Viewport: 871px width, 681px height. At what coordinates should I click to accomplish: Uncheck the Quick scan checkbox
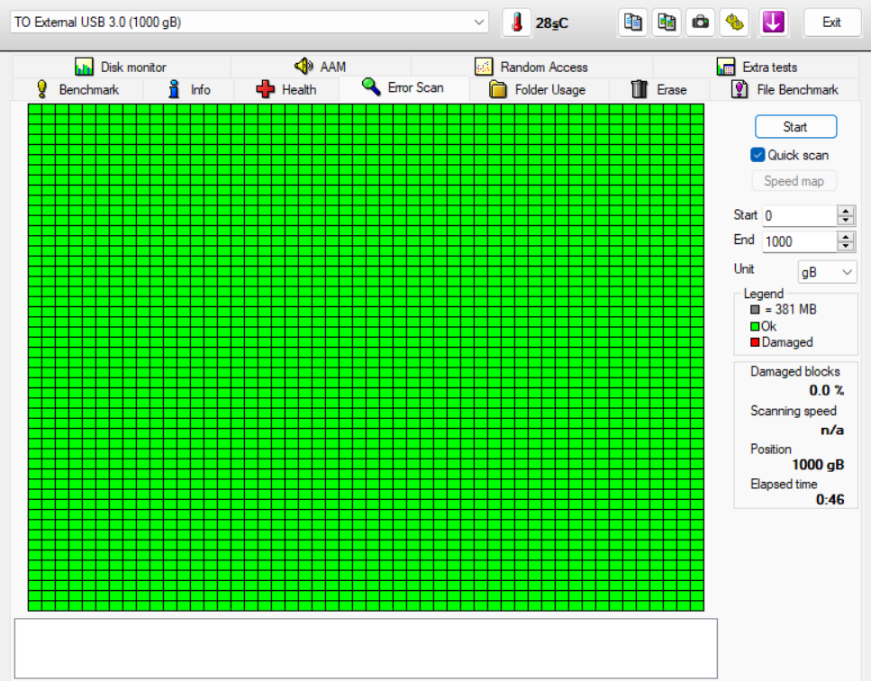click(758, 155)
